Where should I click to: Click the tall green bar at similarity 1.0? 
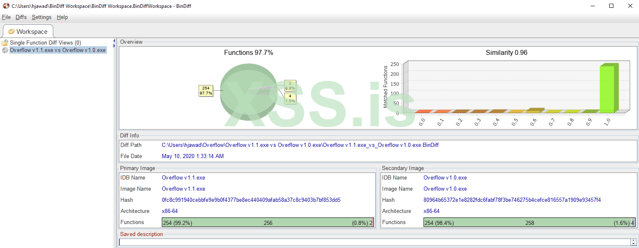tap(608, 88)
